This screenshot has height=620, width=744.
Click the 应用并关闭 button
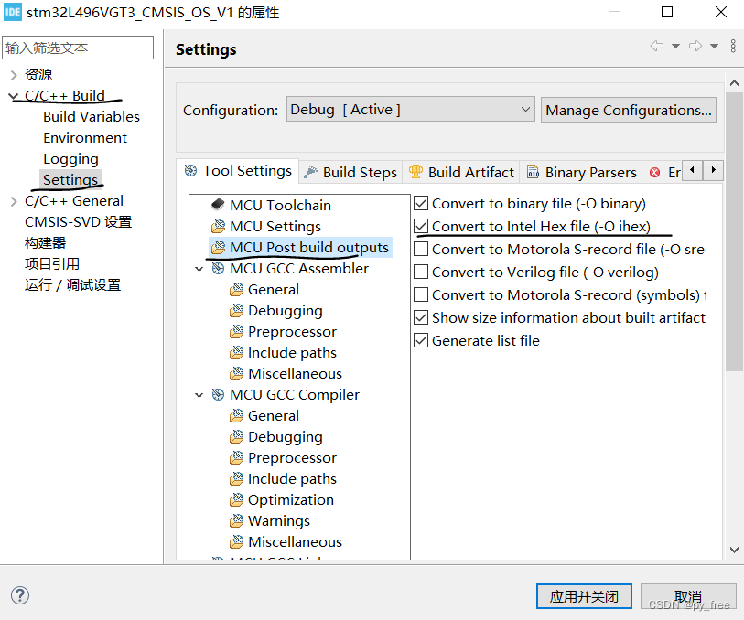point(584,595)
